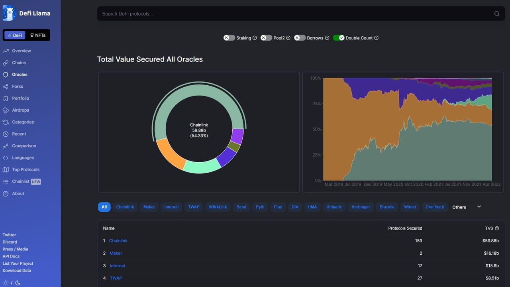Disable the Double Count toggle
Screen dimensions: 510x287
pos(339,38)
